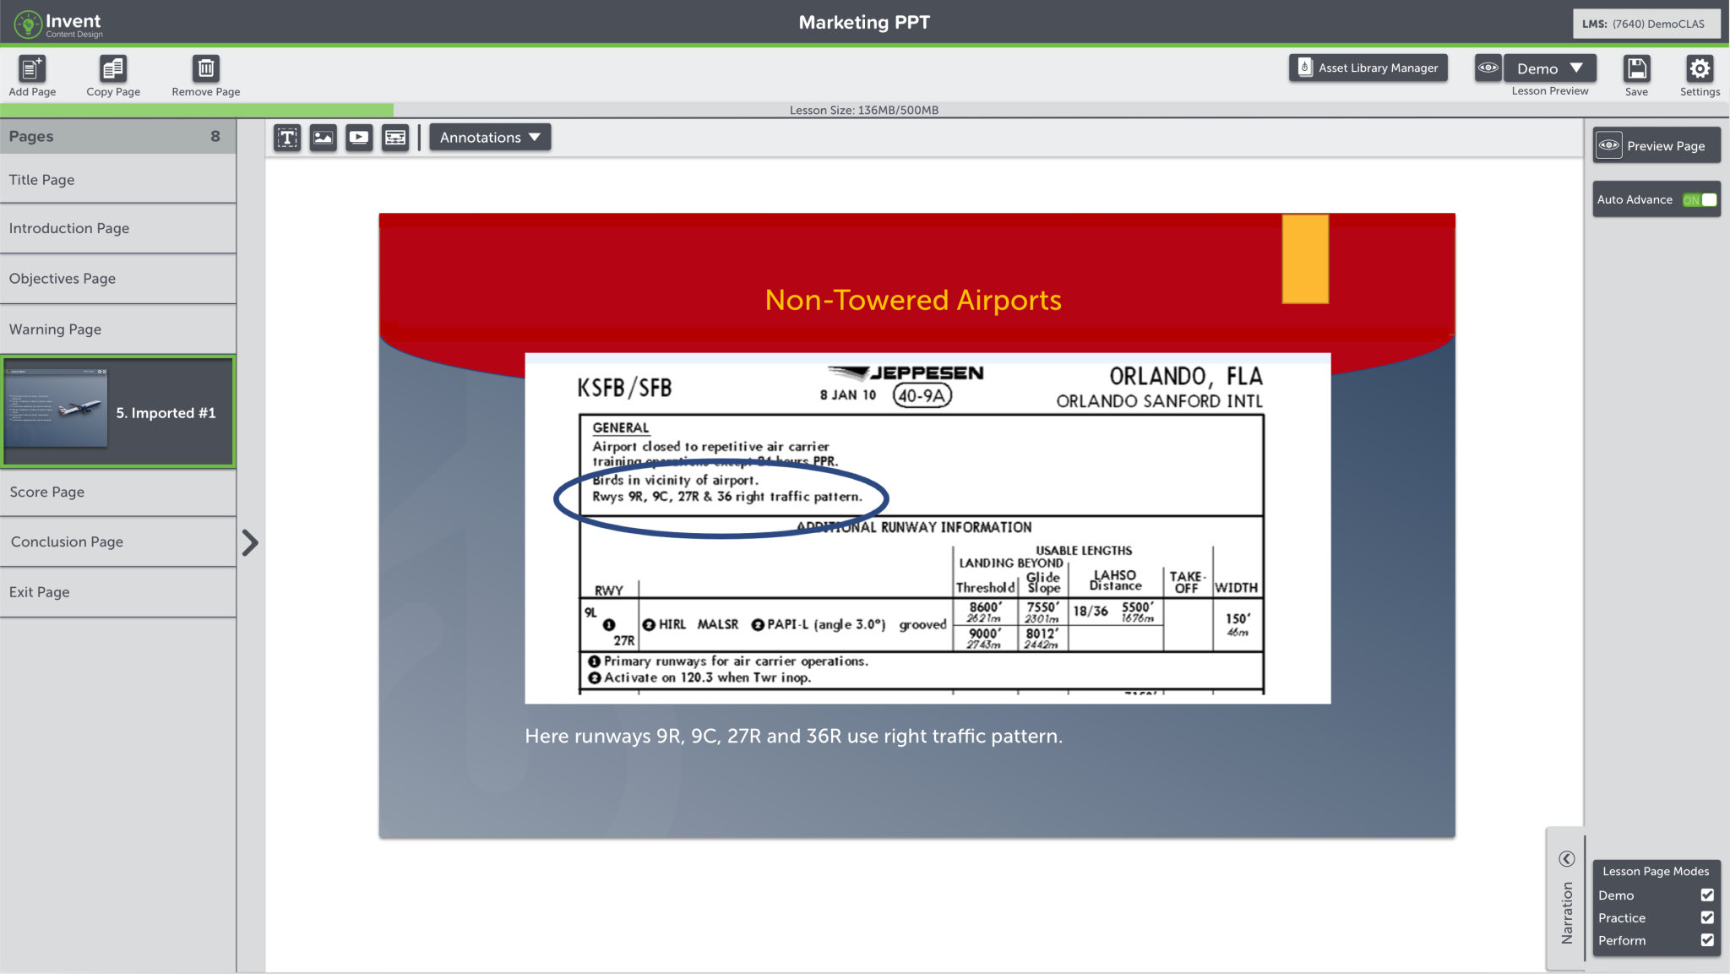Viewport: 1730px width, 974px height.
Task: Select Introduction Page
Action: 118,228
